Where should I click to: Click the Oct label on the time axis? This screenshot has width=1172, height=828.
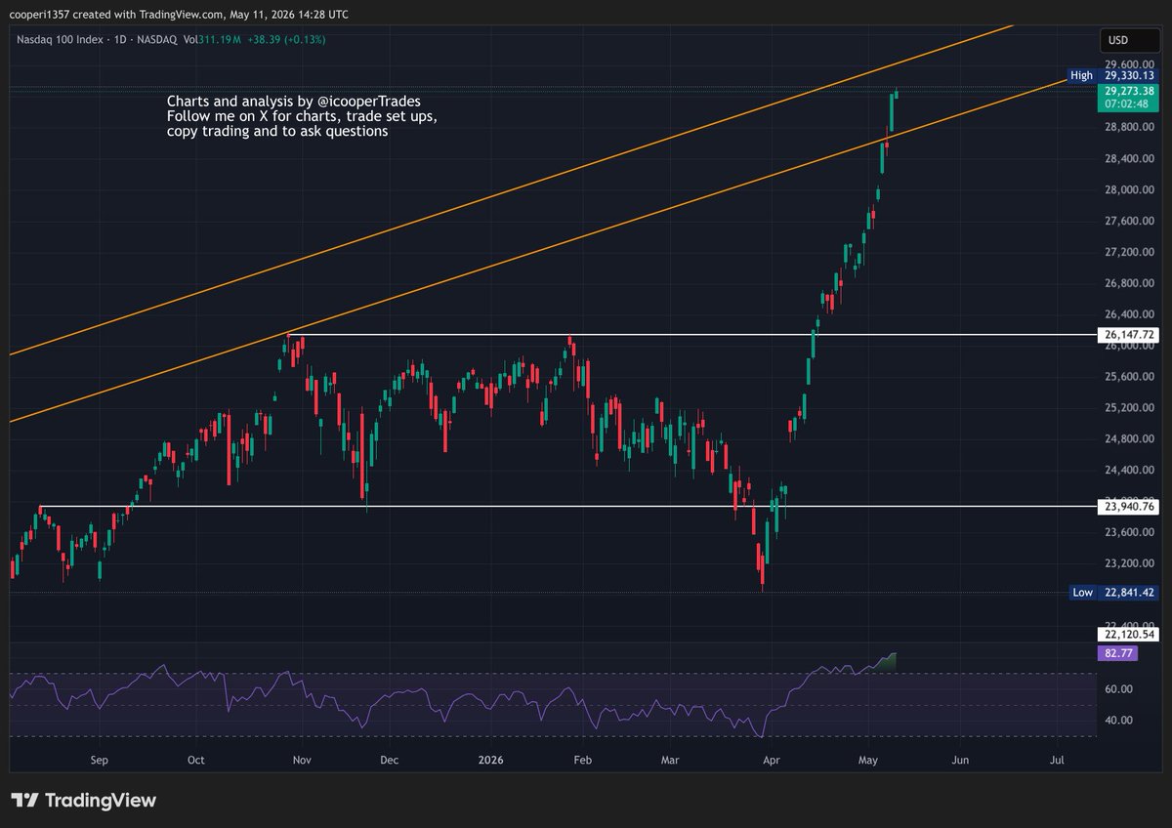195,758
